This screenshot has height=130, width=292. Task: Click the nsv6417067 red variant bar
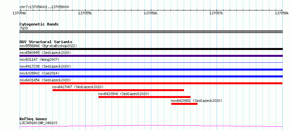tap(118, 90)
